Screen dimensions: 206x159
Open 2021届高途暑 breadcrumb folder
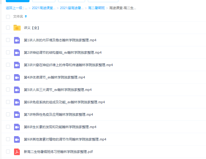[72, 8]
